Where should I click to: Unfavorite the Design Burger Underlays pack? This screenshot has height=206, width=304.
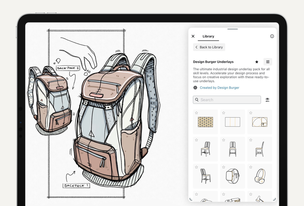pos(257,62)
